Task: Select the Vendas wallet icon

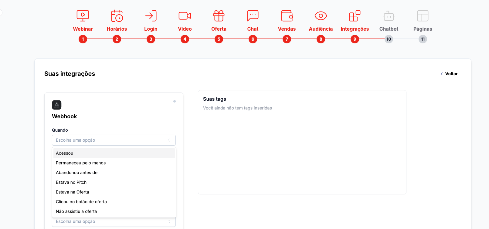Action: pyautogui.click(x=287, y=16)
